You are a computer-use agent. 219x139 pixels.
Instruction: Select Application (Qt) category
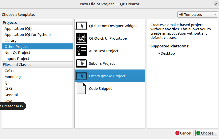pyautogui.click(x=37, y=29)
